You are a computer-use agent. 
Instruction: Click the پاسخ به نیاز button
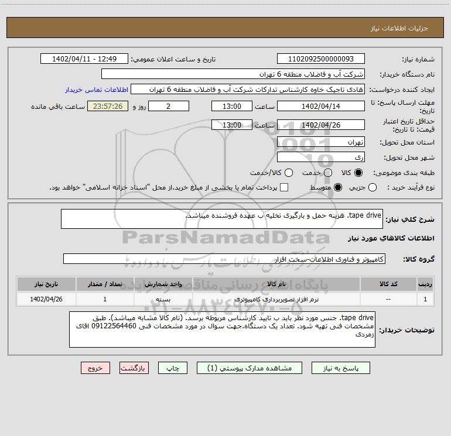[341, 368]
